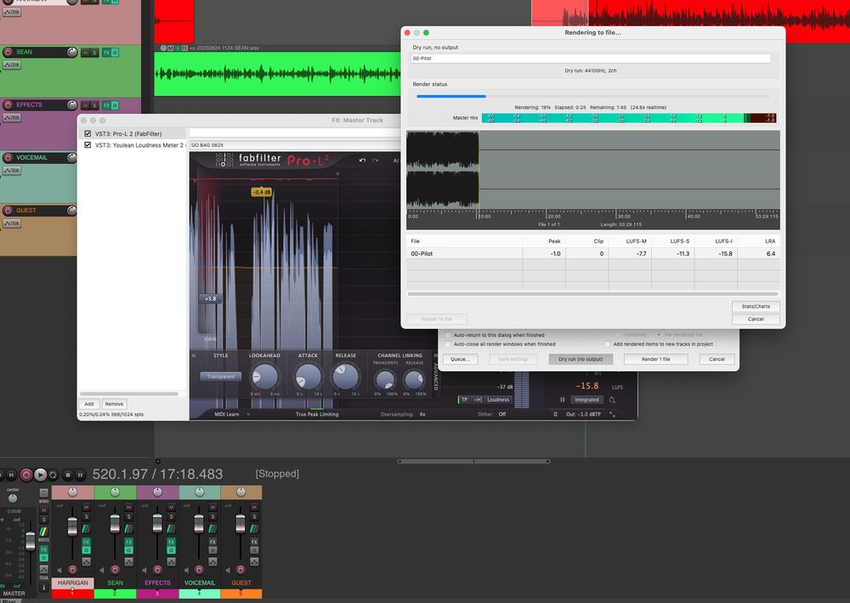Open the Loudness mode dropdown on the meter
Viewport: 850px width, 603px height.
tap(498, 398)
